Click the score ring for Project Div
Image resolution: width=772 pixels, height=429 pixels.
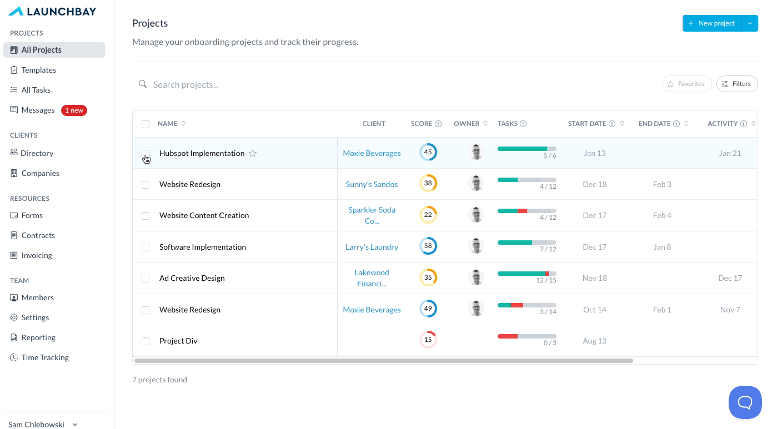[x=428, y=340]
